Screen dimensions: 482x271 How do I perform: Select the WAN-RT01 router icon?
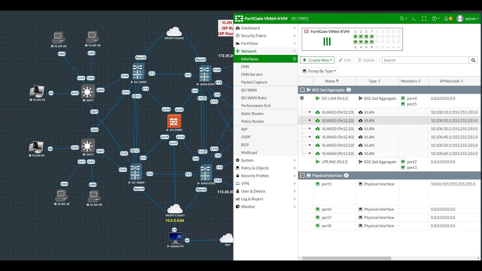tap(205, 74)
